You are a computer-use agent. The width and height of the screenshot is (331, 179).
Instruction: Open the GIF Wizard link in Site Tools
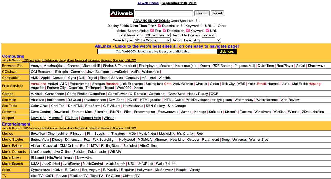112,106
